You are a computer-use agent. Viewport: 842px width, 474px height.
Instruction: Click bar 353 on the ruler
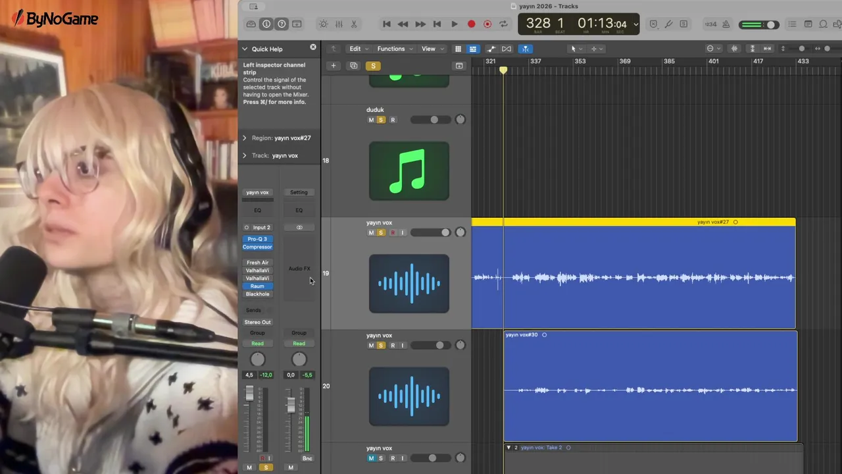pyautogui.click(x=580, y=61)
